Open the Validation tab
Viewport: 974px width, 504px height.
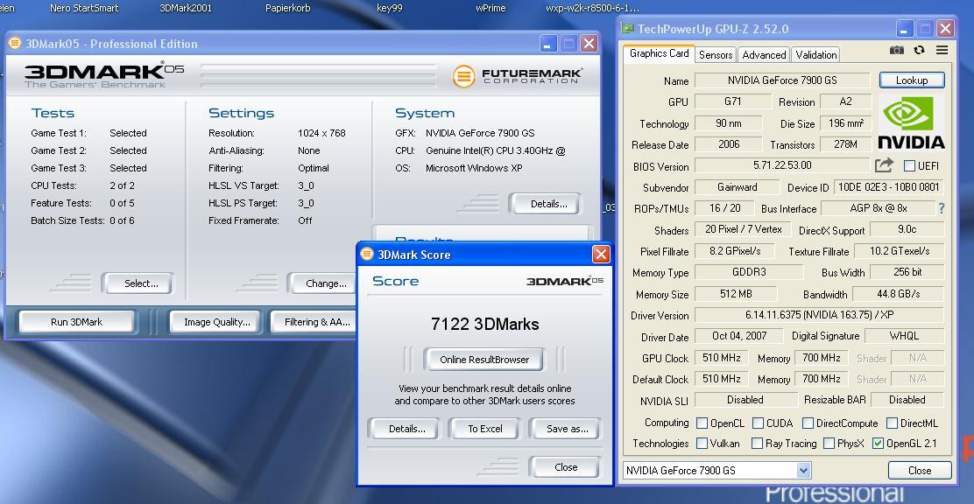coord(815,54)
